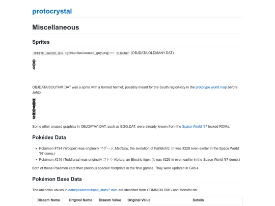Open data/pokemon/base_stats/*.asm link
This screenshot has height=206, width=275.
(x=93, y=190)
